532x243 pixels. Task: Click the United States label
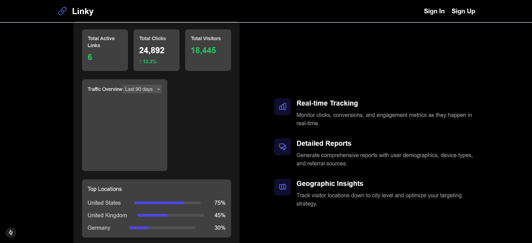(104, 203)
